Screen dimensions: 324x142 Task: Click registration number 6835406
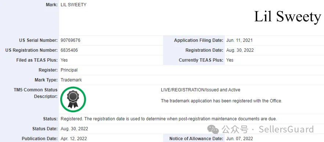(x=69, y=50)
